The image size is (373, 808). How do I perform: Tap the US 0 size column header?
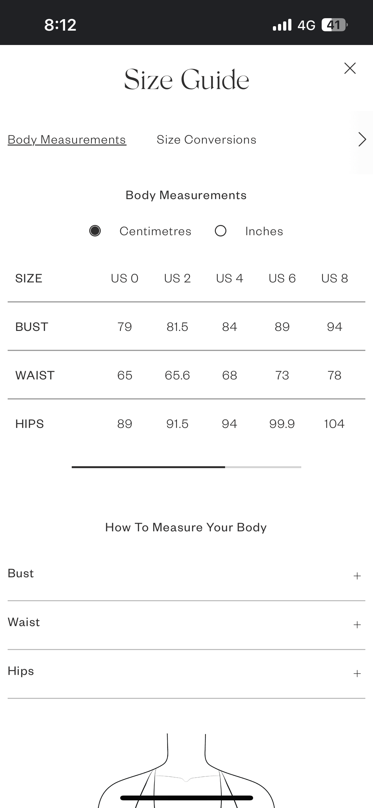coord(125,279)
